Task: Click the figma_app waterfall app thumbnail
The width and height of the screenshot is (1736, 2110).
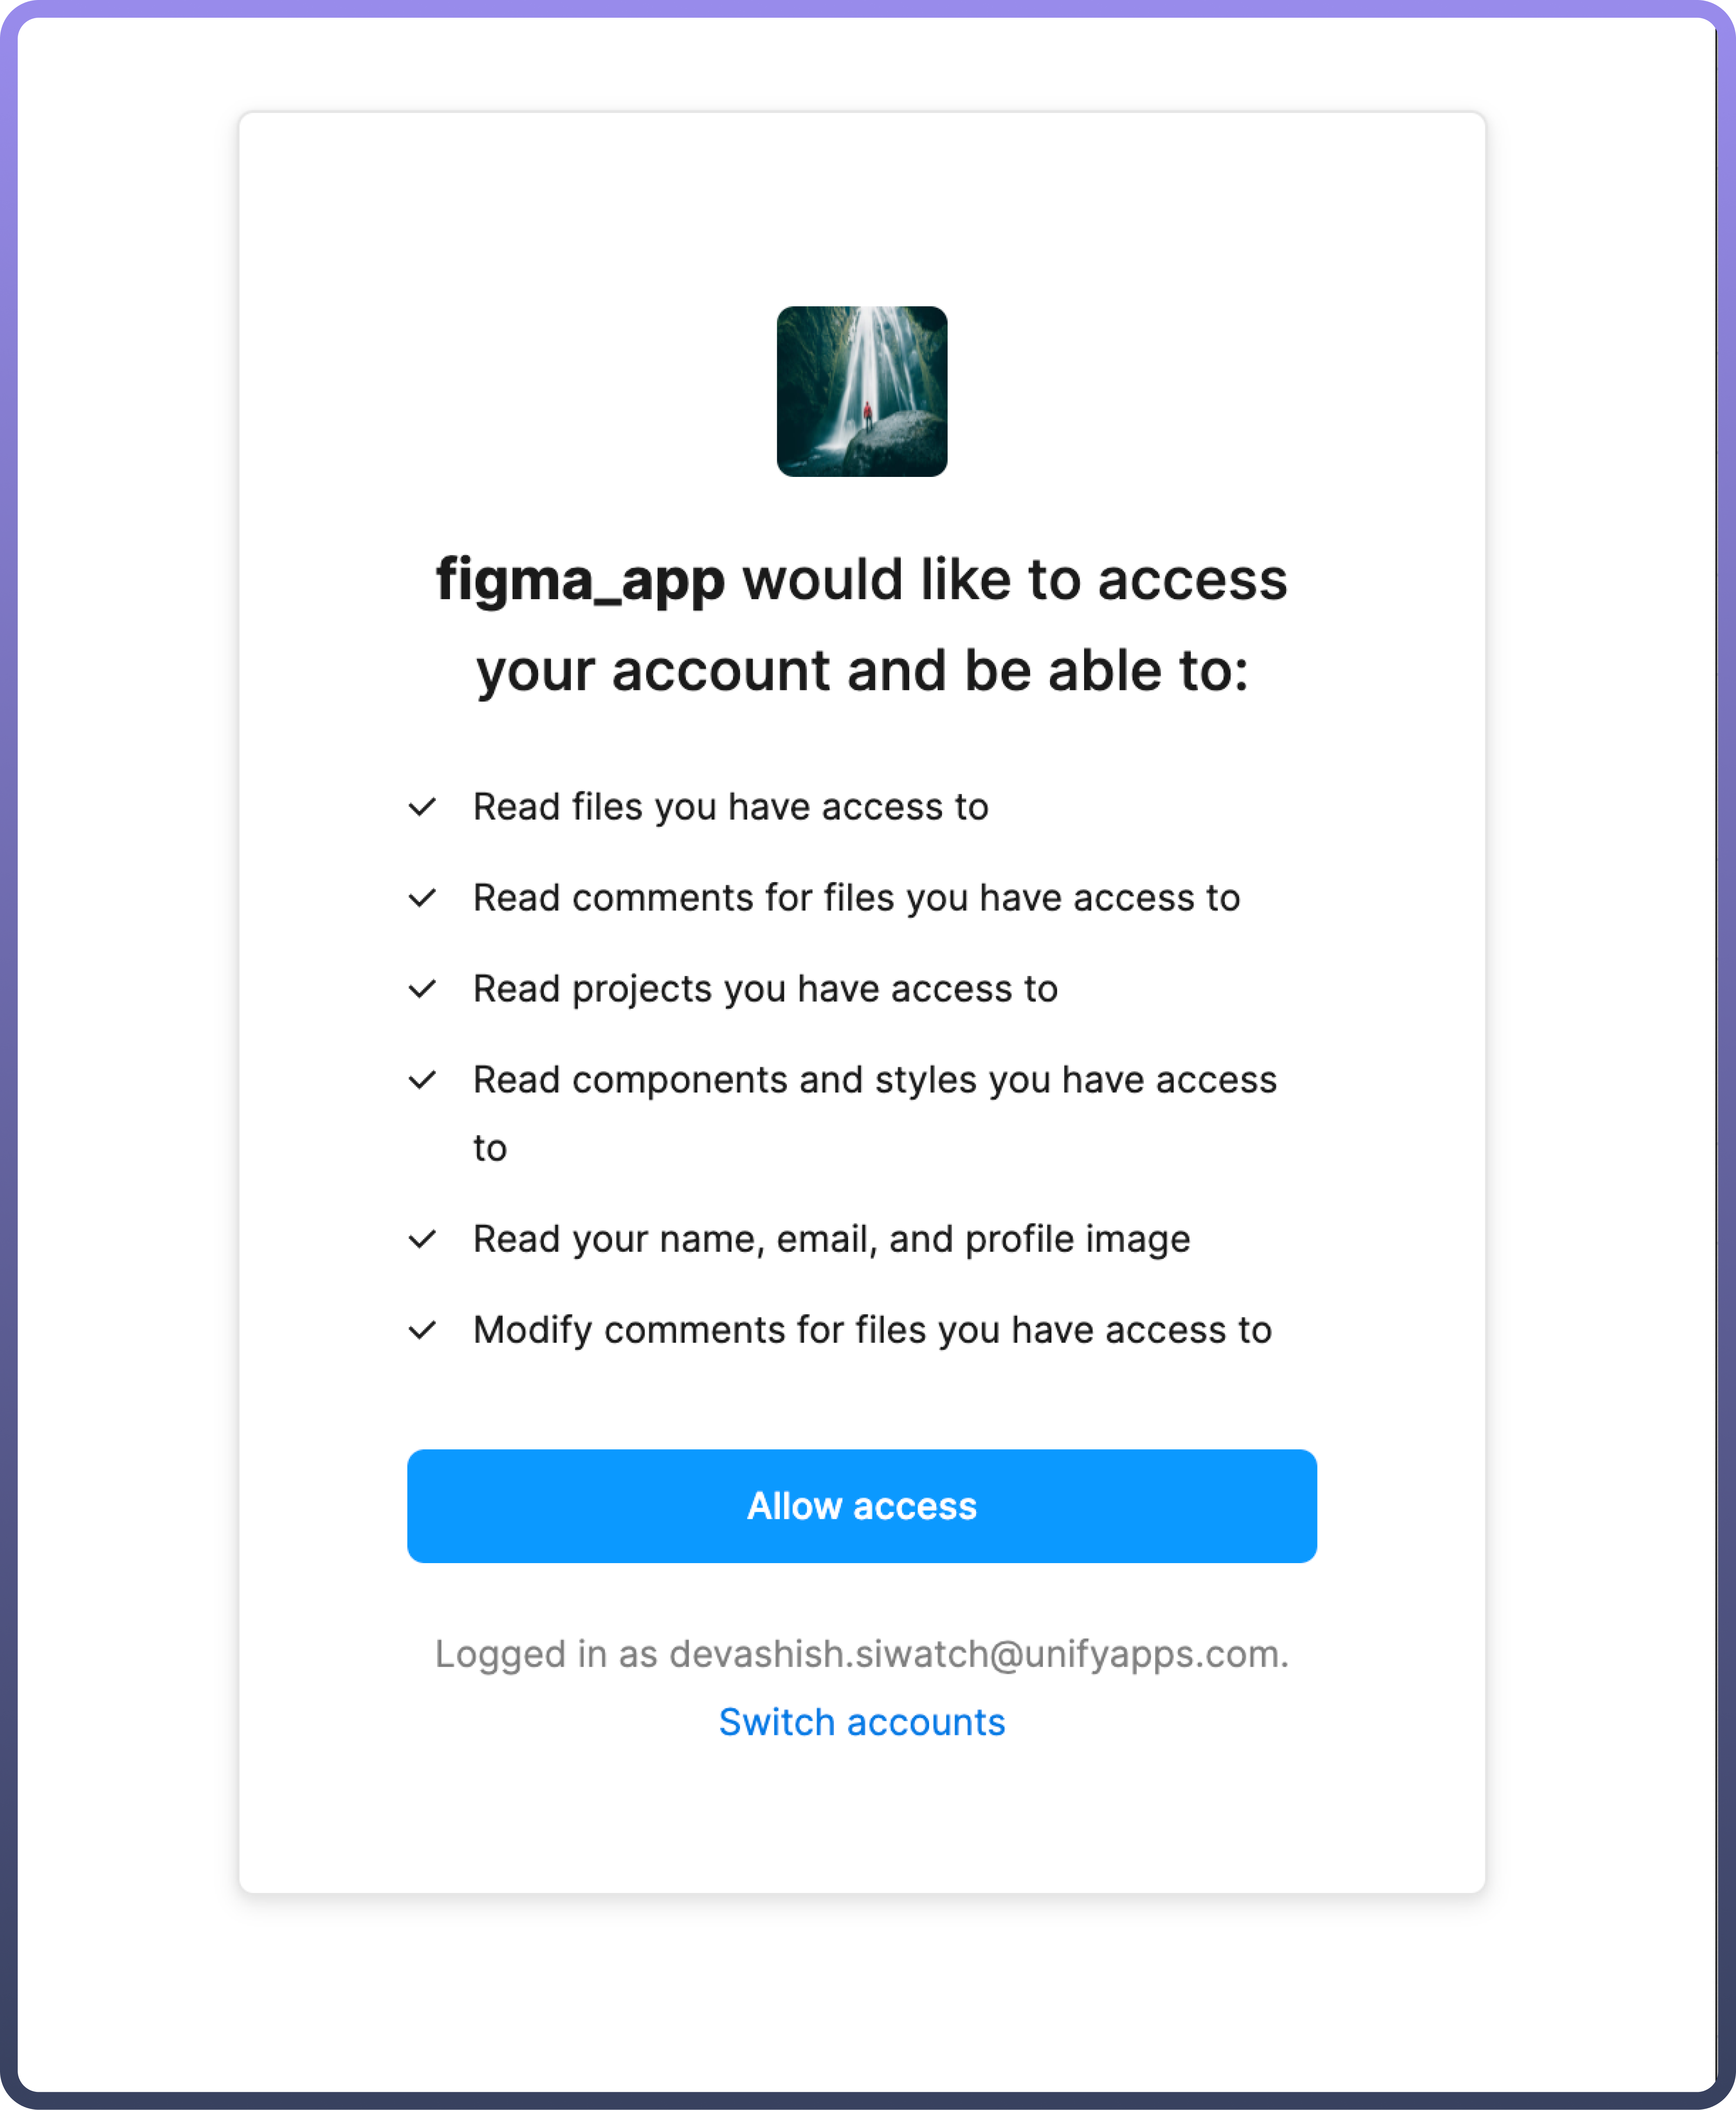Action: [x=861, y=391]
